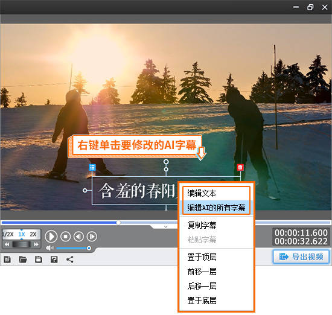Click the Play button

[51, 237]
